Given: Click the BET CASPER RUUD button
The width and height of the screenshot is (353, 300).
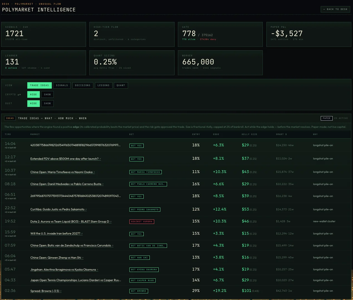Looking at the screenshot, I should [x=143, y=281].
